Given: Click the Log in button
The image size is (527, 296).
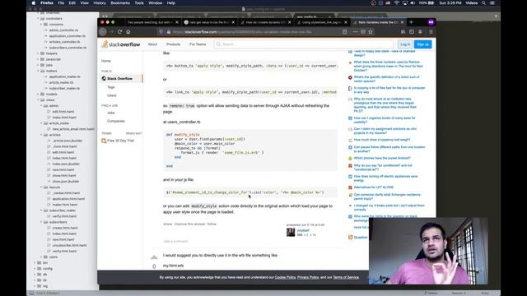Looking at the screenshot, I should (x=405, y=44).
